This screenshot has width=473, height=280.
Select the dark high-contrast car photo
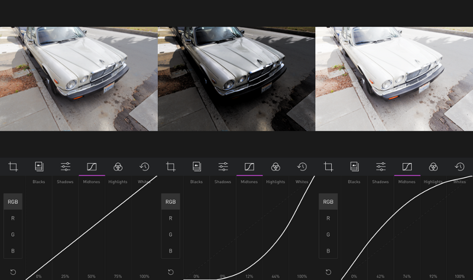point(237,79)
